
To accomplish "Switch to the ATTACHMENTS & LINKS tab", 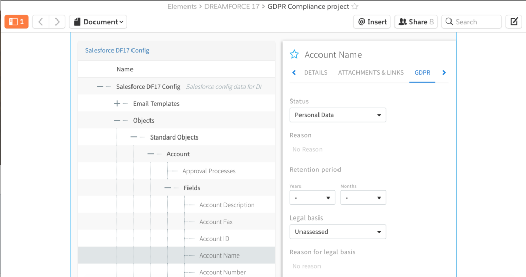I will [x=370, y=73].
